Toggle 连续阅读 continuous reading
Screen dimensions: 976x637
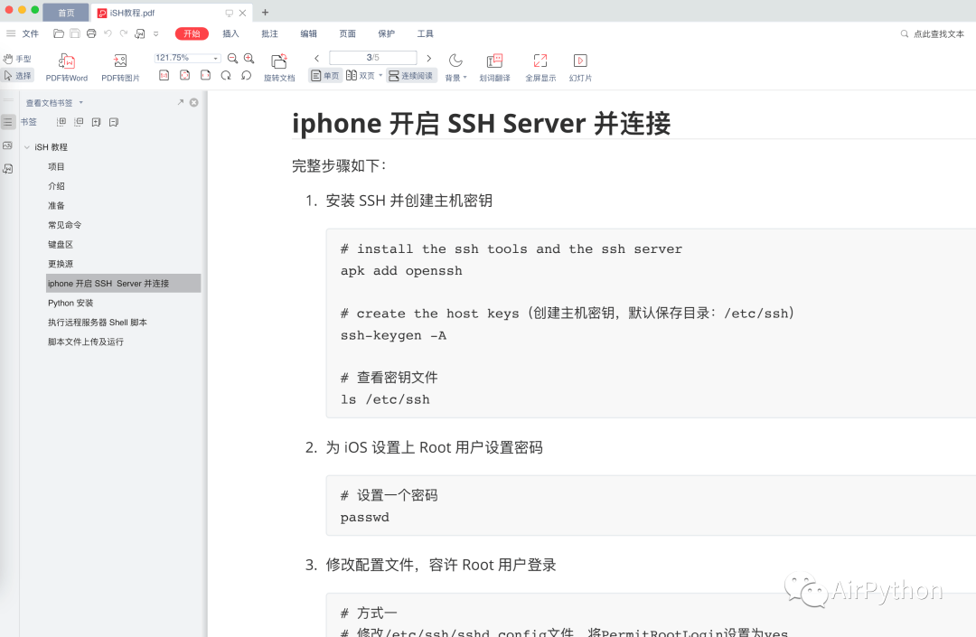tap(411, 75)
